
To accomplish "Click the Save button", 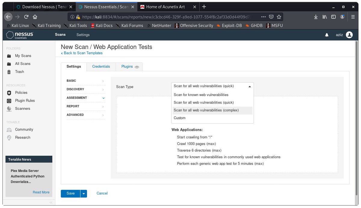I will pos(70,194).
